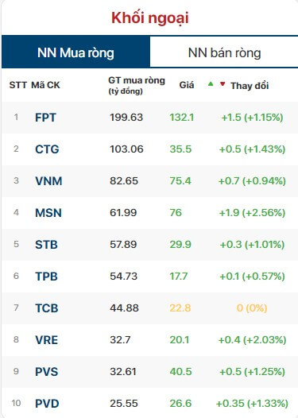
Task: Sort ascending with green up arrow
Action: [211, 84]
